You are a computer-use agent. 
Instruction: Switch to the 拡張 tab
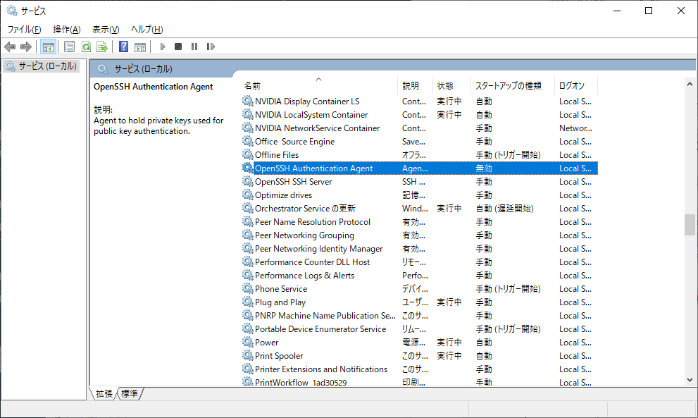(x=104, y=393)
